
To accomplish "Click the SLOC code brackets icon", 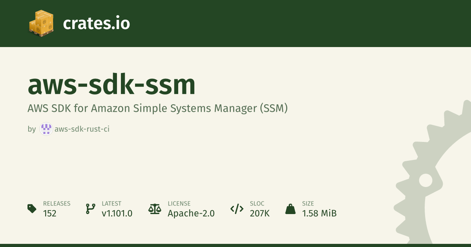I will tap(237, 209).
